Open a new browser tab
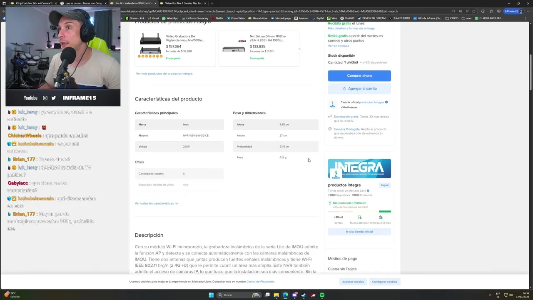Viewport: 533px width, 300px height. [212, 3]
